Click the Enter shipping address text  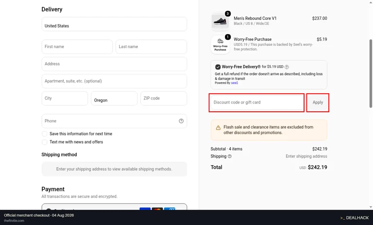point(306,156)
